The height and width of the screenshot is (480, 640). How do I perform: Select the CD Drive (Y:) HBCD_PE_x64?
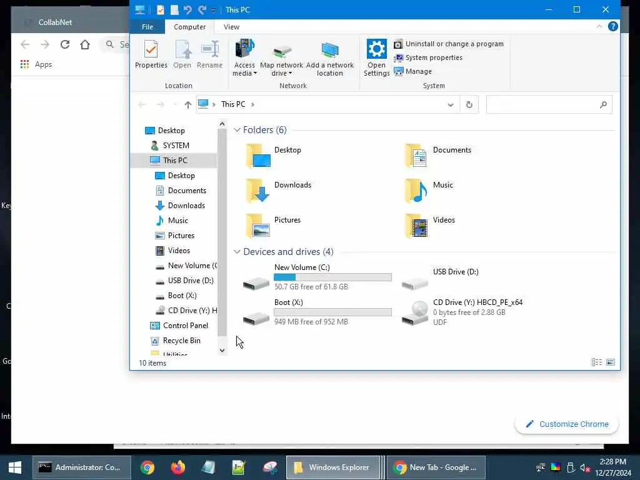(x=462, y=312)
